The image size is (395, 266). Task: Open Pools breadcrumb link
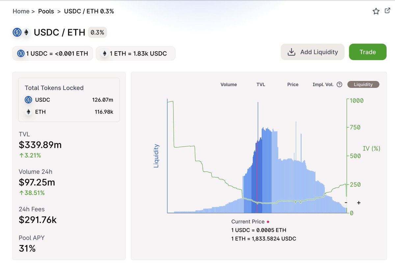point(46,11)
